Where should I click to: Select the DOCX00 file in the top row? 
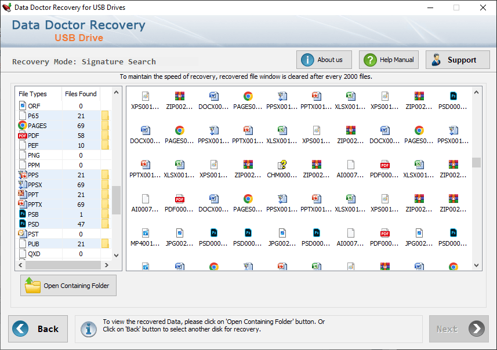pos(213,101)
